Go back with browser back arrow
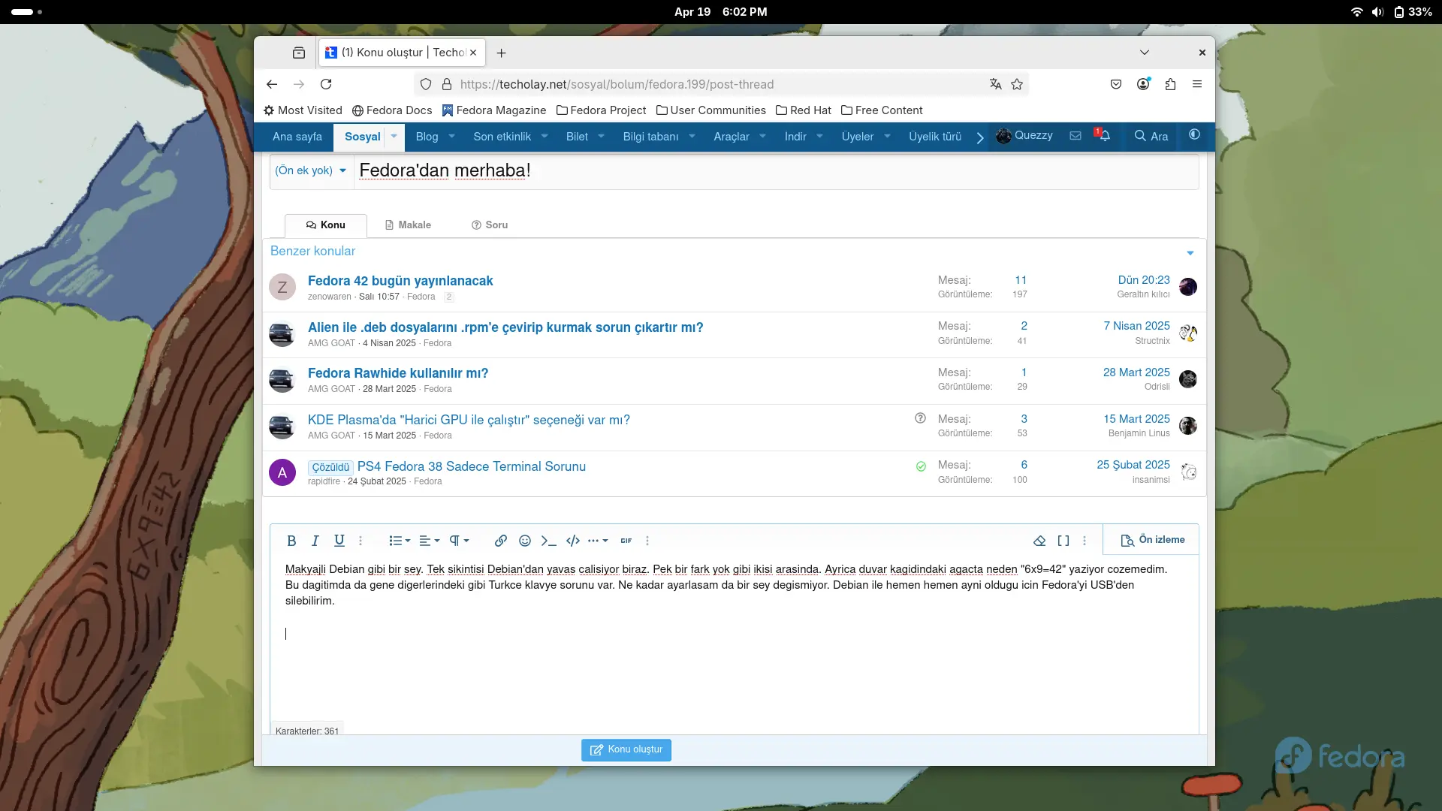 [272, 85]
